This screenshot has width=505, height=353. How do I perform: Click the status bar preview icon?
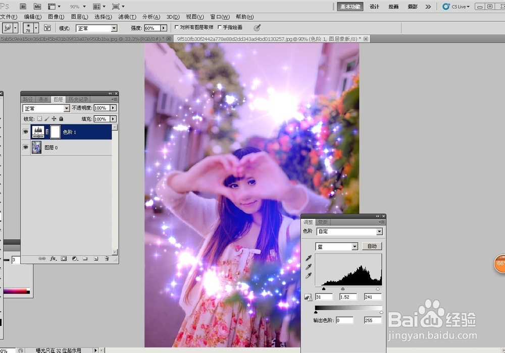click(x=21, y=350)
